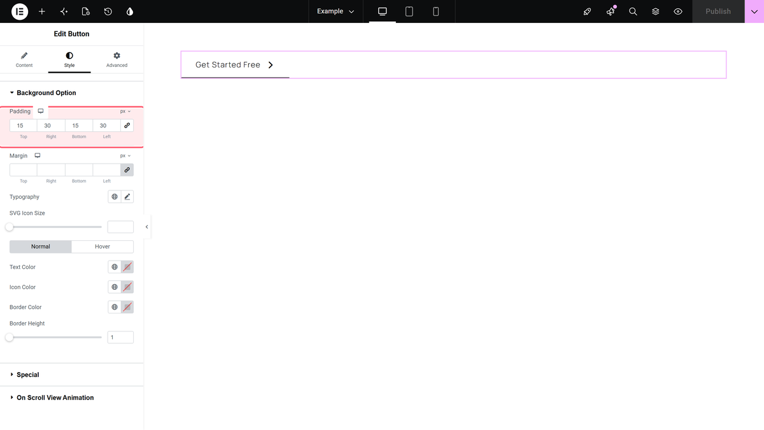Image resolution: width=764 pixels, height=430 pixels.
Task: Toggle Margin link values icon
Action: tap(127, 170)
